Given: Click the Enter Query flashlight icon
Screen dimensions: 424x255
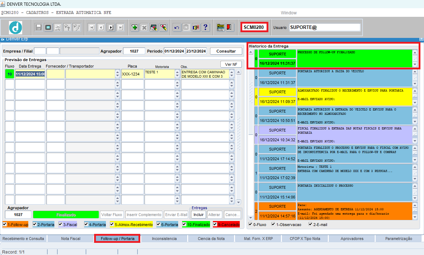Looking at the screenshot, I should pos(67,27).
